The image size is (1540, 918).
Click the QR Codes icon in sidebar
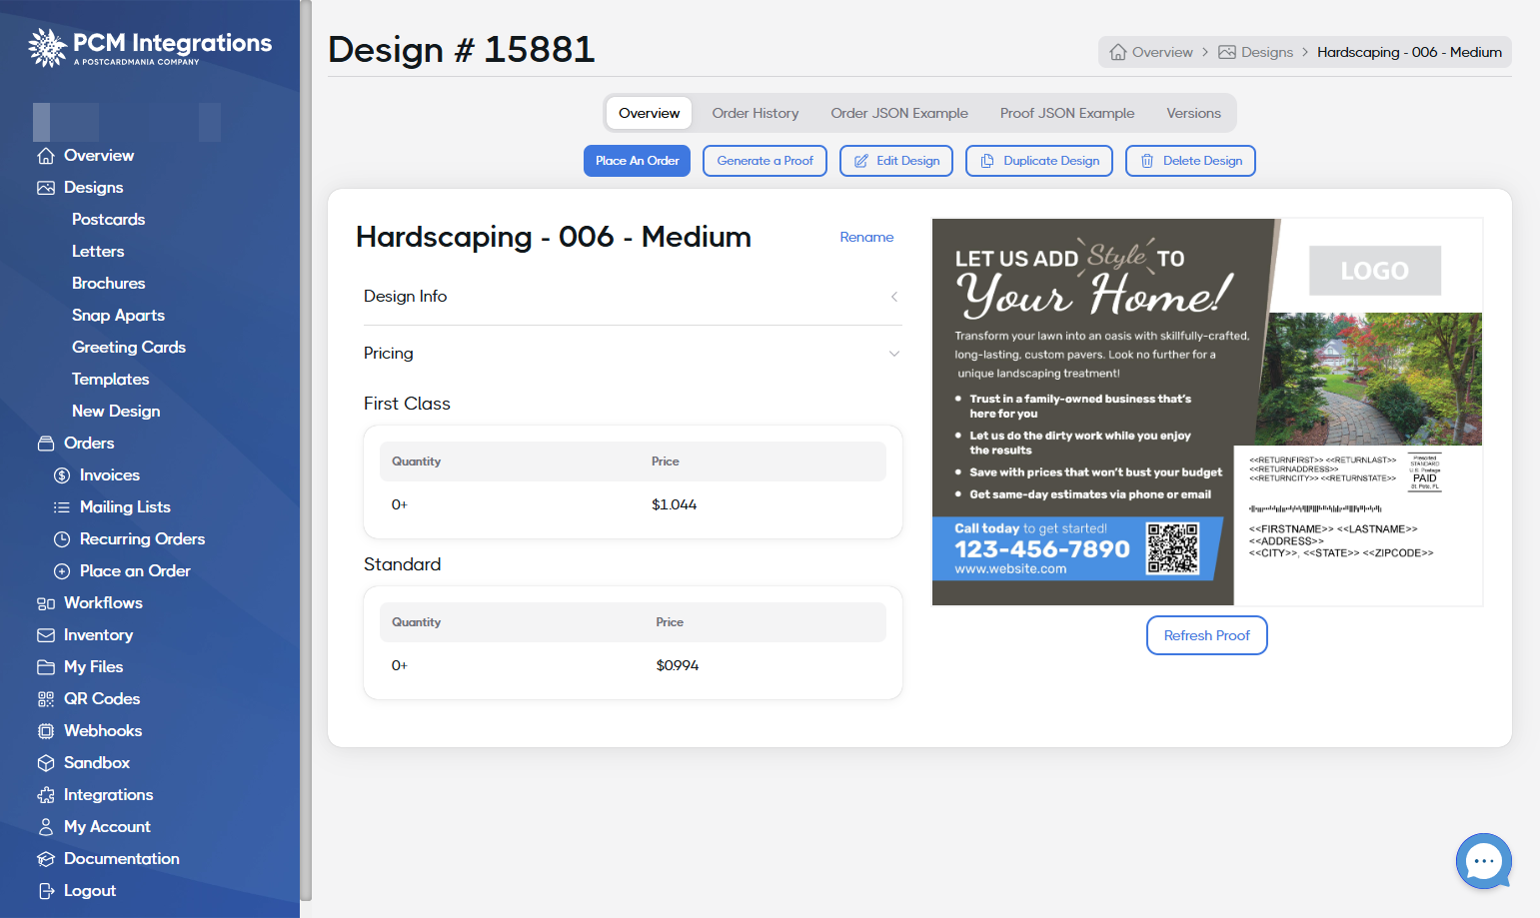pos(46,699)
